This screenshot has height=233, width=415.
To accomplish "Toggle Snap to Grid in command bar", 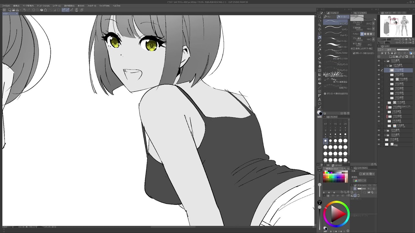I will point(71,10).
